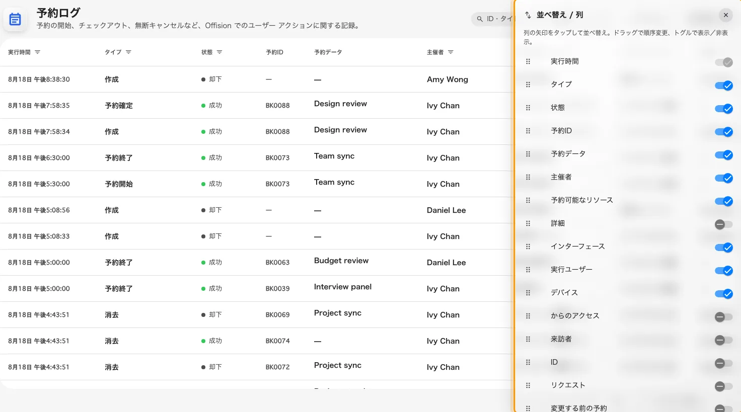The width and height of the screenshot is (741, 412).
Task: Enable the 来訪者 column switch
Action: coord(724,340)
